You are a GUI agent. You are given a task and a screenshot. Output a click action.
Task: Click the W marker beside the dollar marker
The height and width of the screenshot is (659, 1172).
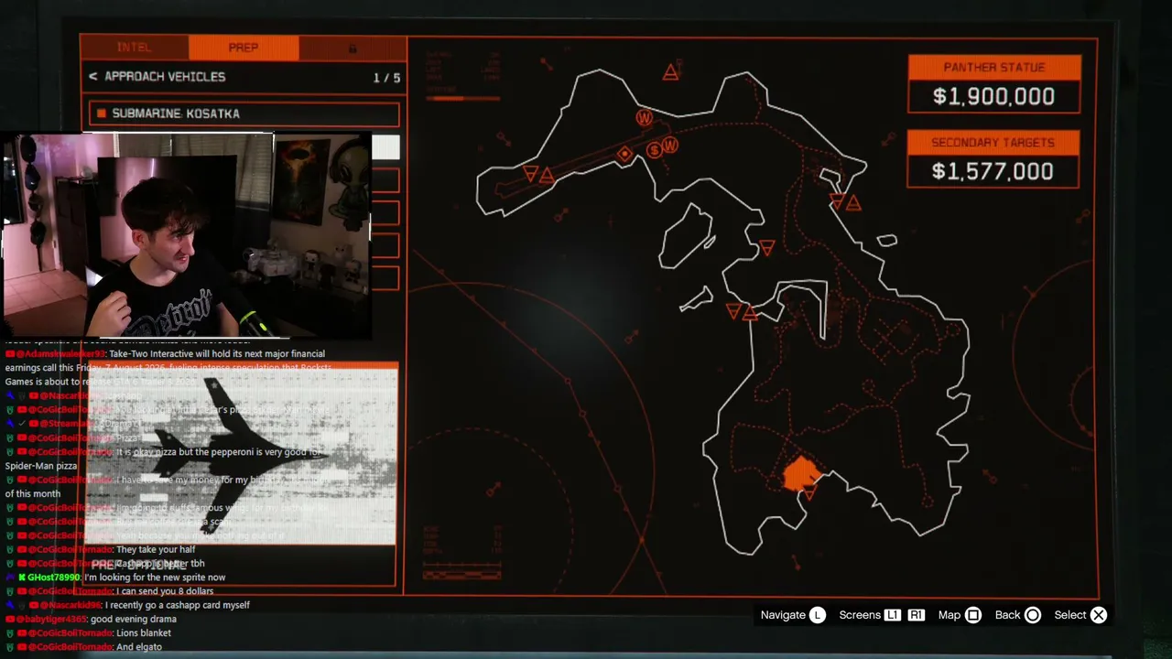click(670, 146)
